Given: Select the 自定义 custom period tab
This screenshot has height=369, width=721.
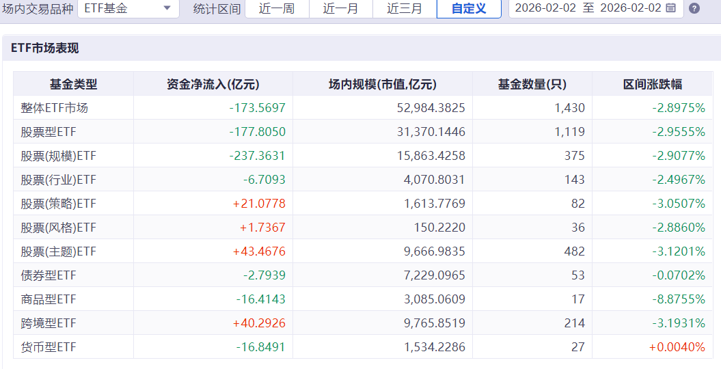Looking at the screenshot, I should pyautogui.click(x=469, y=8).
